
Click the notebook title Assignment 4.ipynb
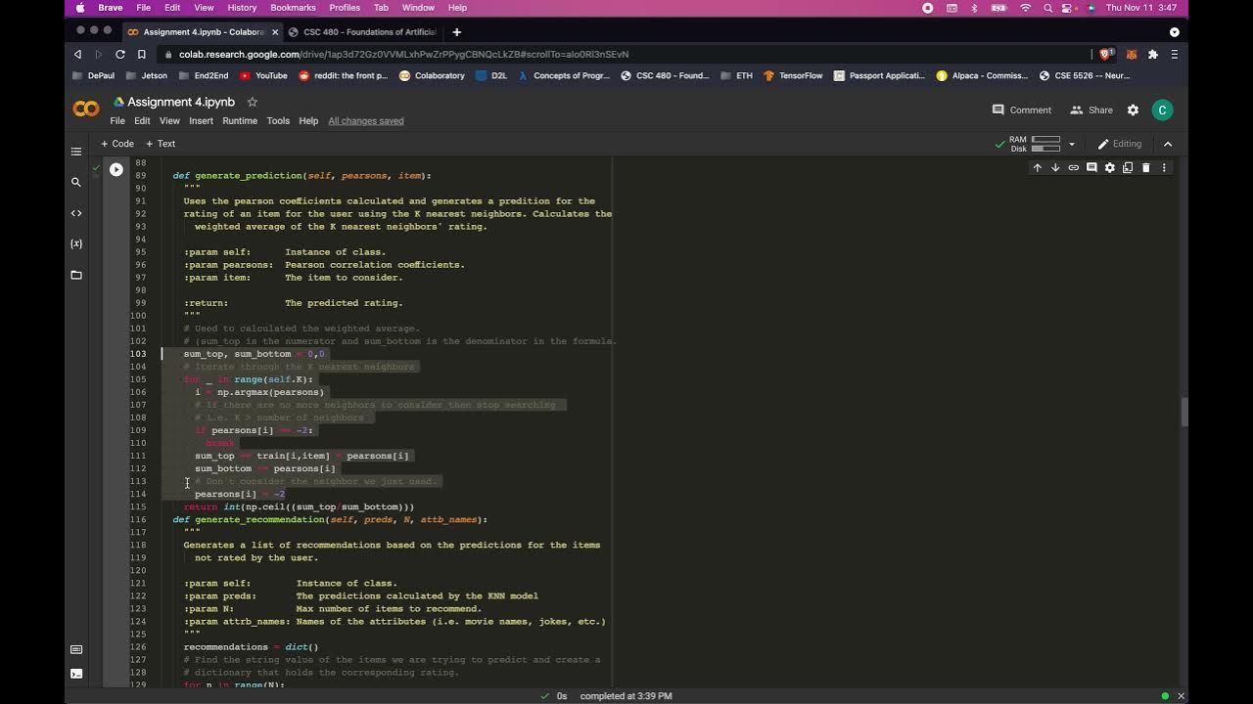[x=181, y=102]
